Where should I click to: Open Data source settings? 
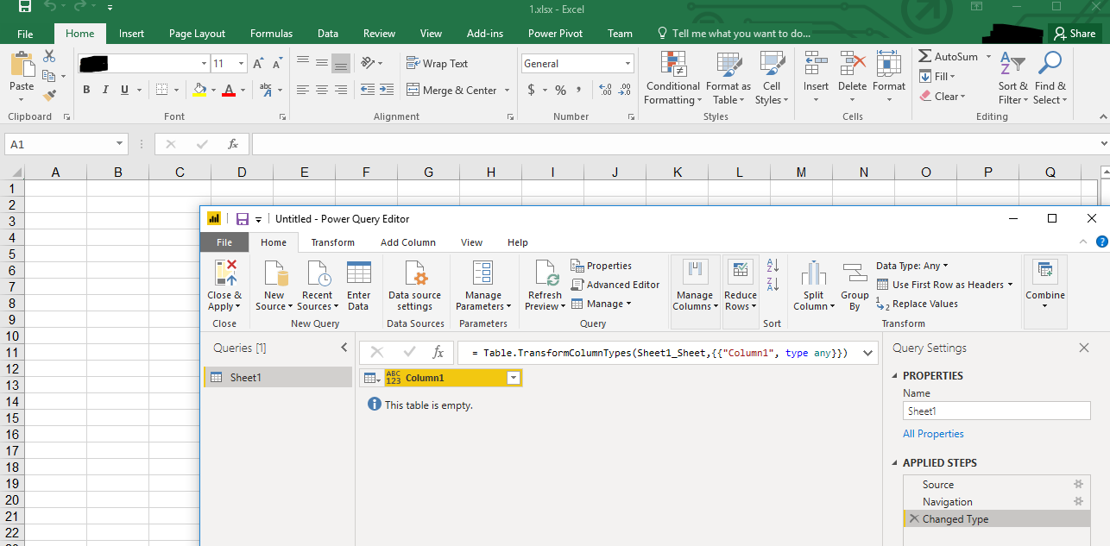(x=415, y=286)
